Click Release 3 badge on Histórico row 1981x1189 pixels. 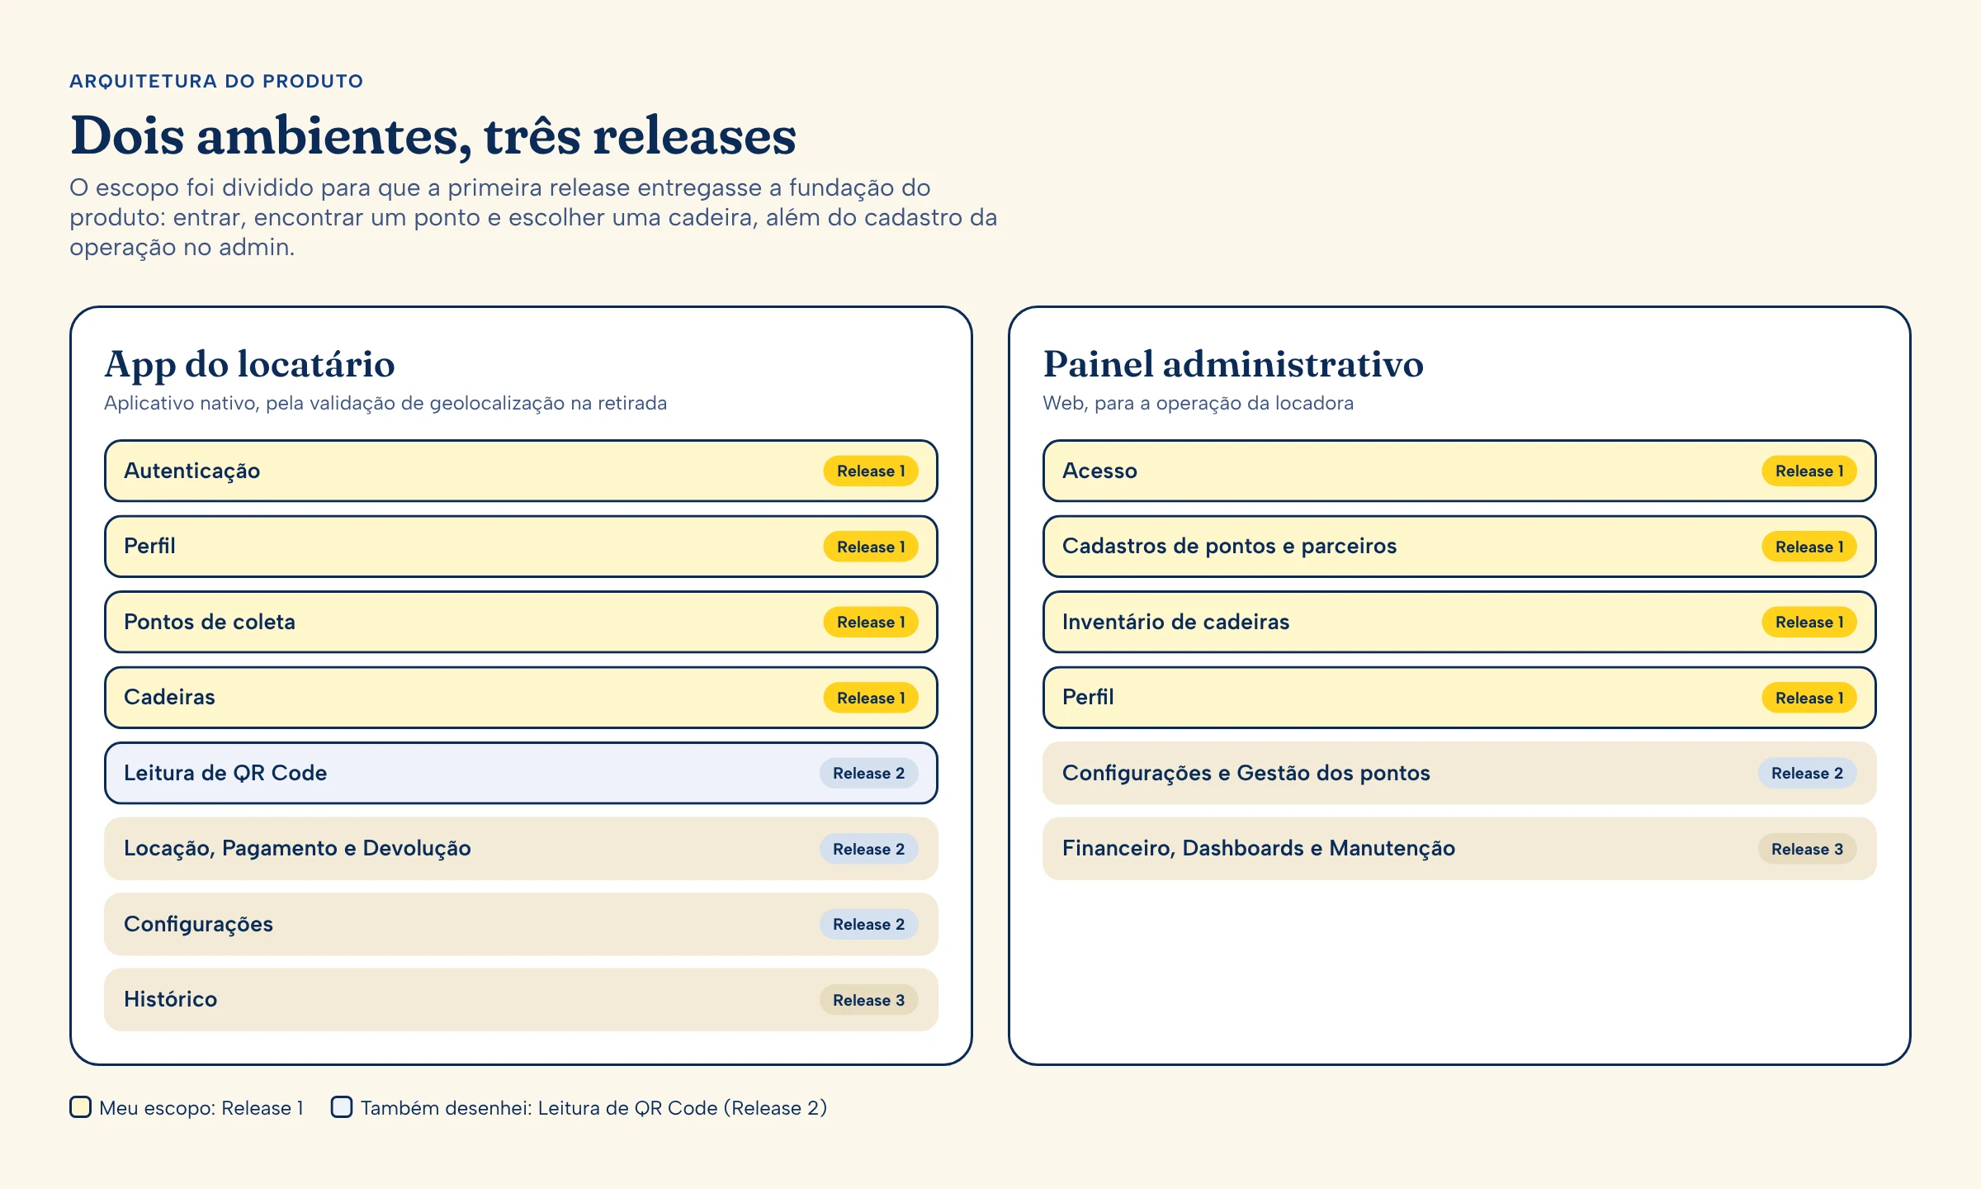(x=868, y=1000)
